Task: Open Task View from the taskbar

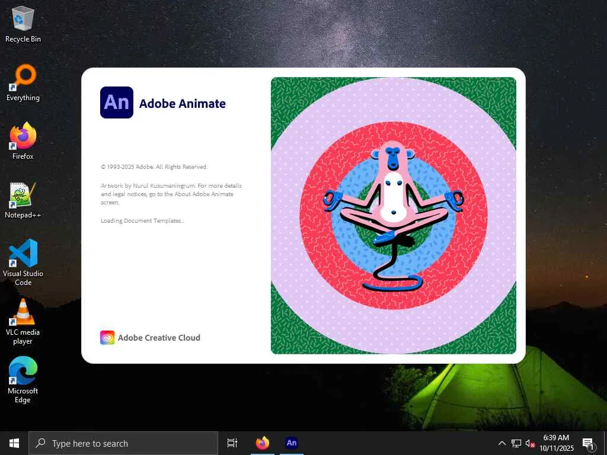Action: (232, 443)
